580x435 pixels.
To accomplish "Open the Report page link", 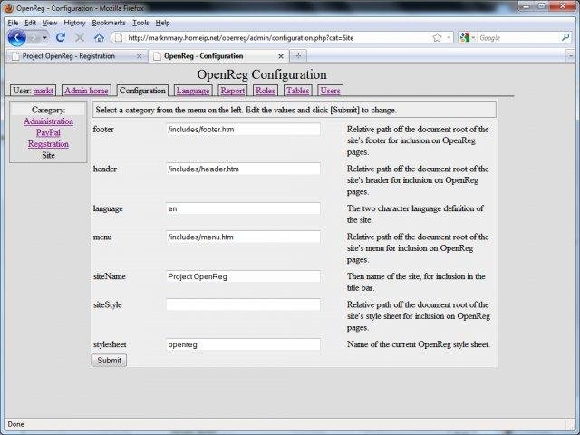I will pos(233,91).
